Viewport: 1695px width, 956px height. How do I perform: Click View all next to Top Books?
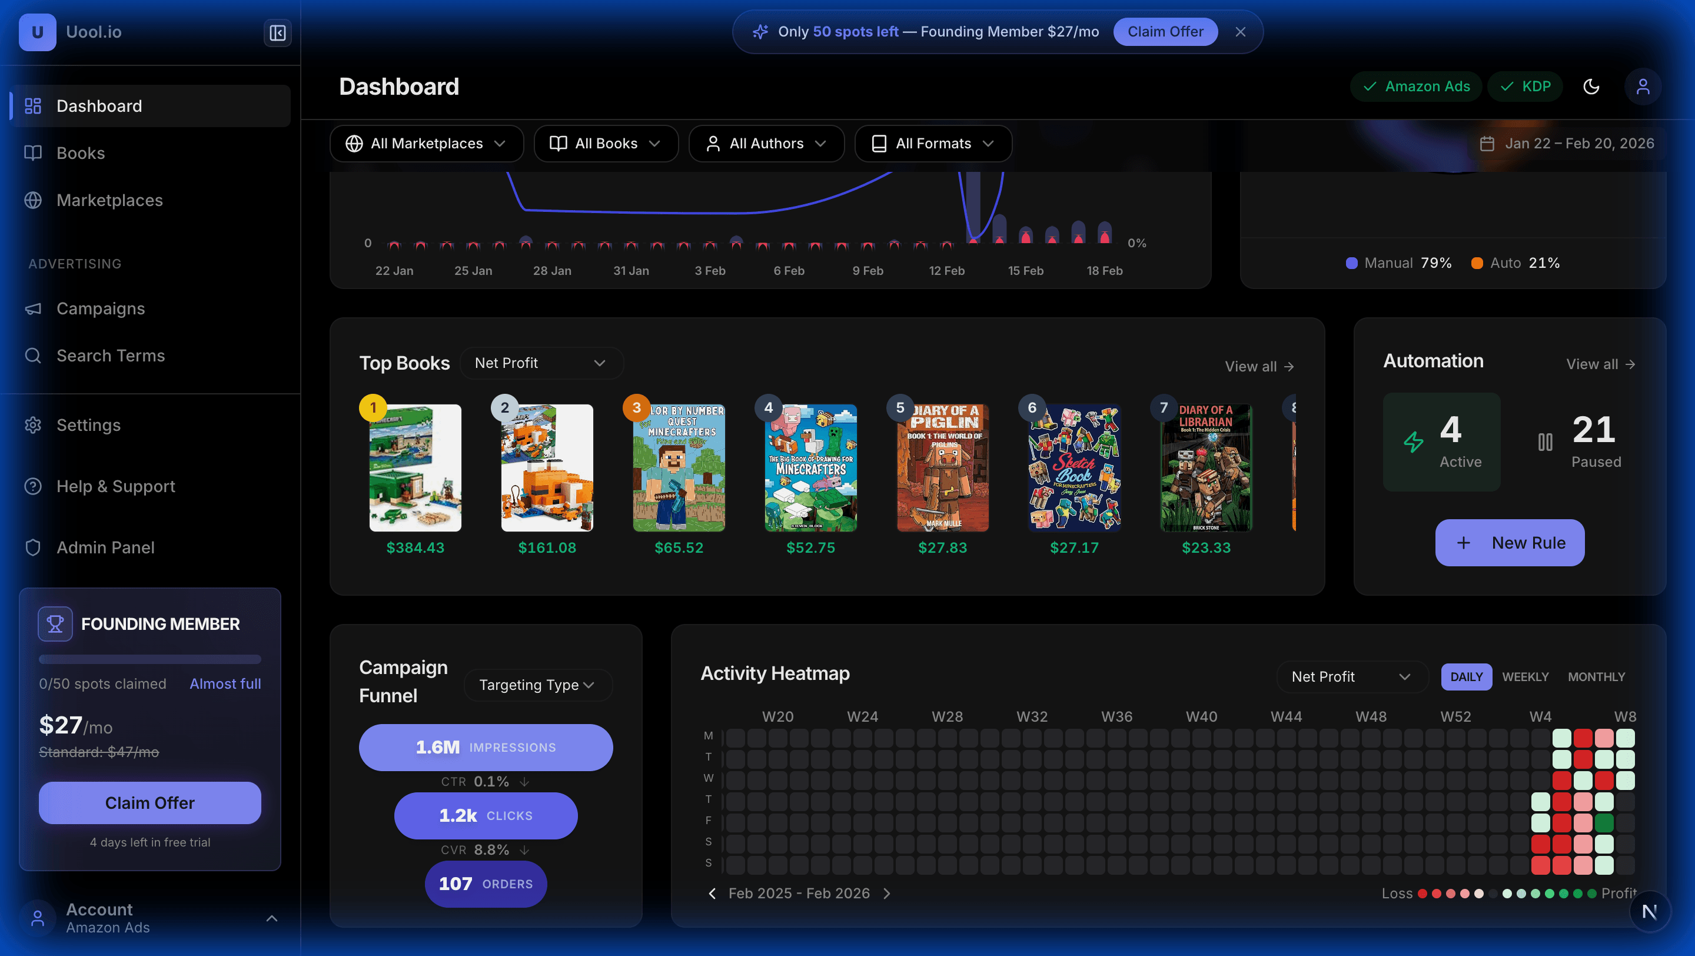click(x=1259, y=367)
